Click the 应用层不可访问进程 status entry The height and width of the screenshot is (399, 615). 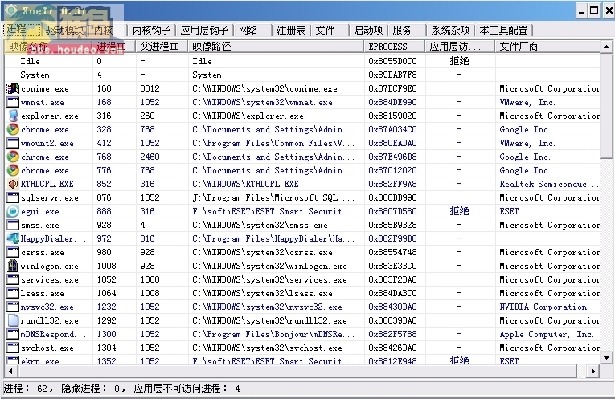(187, 389)
